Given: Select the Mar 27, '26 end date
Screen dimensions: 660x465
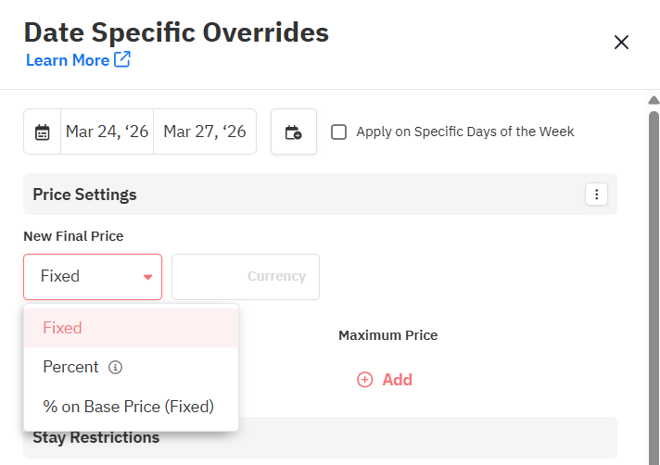Looking at the screenshot, I should point(205,132).
